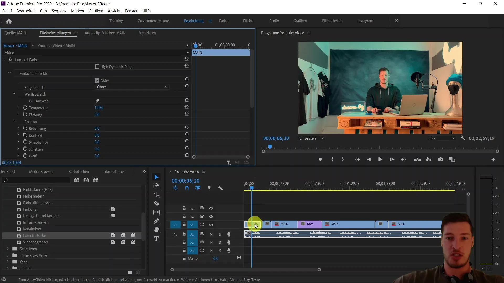Click the Temperatur value 100,0
This screenshot has height=283, width=504.
(x=99, y=108)
